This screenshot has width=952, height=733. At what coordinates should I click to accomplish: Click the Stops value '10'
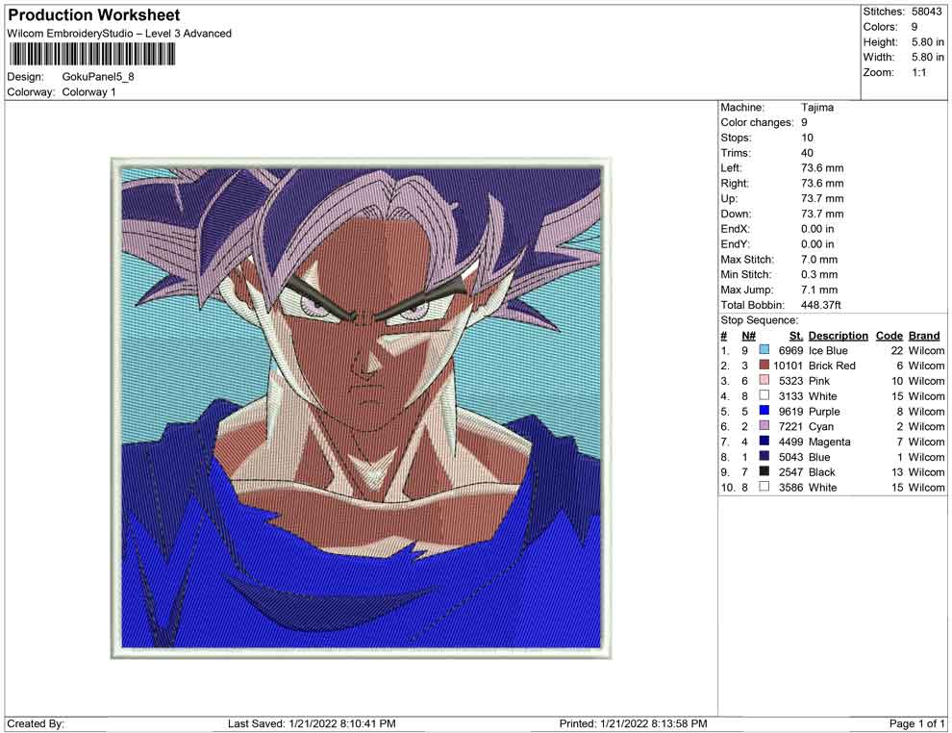[807, 138]
